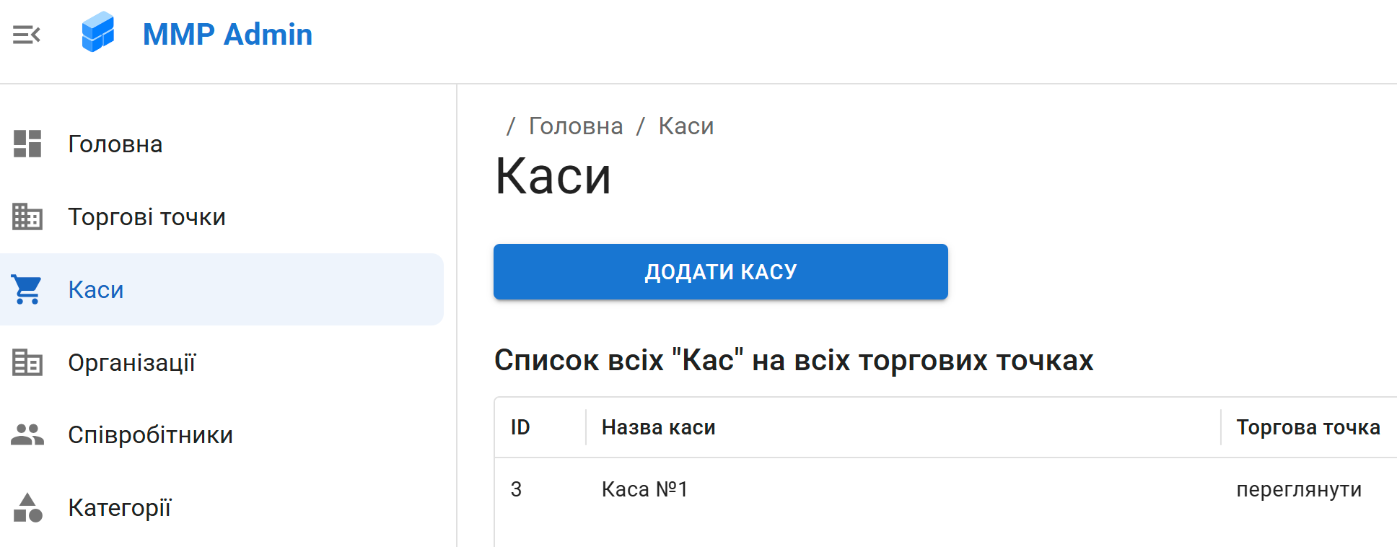Click the shapes icon for Категорії
Screen dimensions: 1397x547
click(27, 507)
